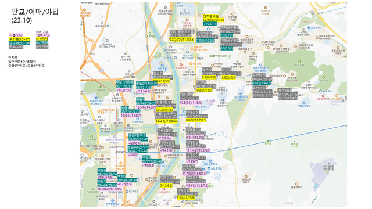Viewport: 372px width, 209px height.
Task: Click the '10억 이상' price legend label
Action: click(42, 35)
